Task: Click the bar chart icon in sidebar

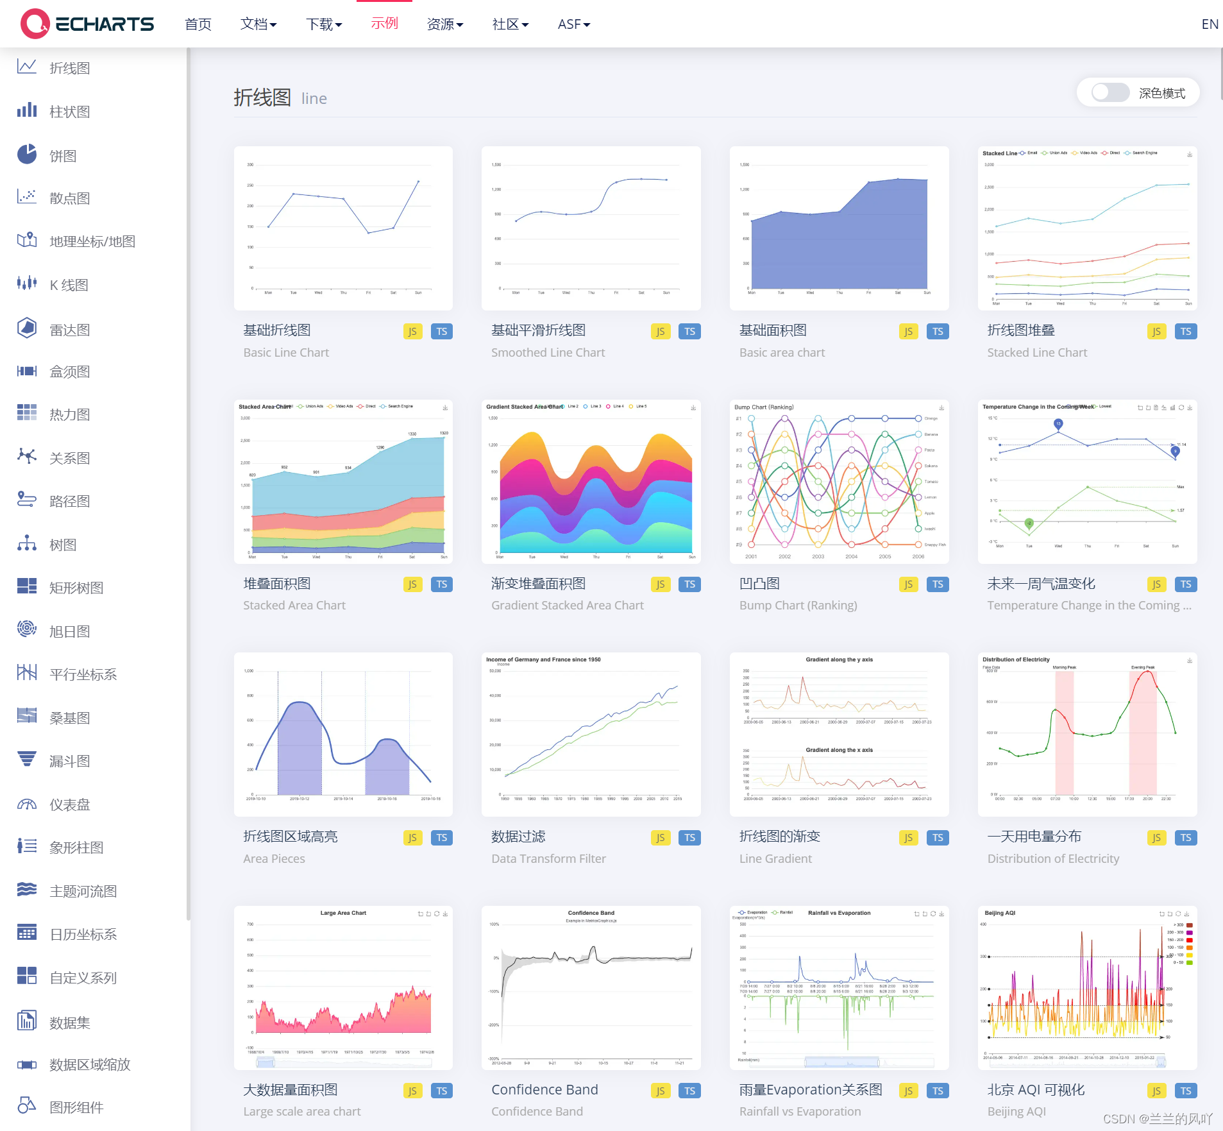Action: [x=26, y=110]
